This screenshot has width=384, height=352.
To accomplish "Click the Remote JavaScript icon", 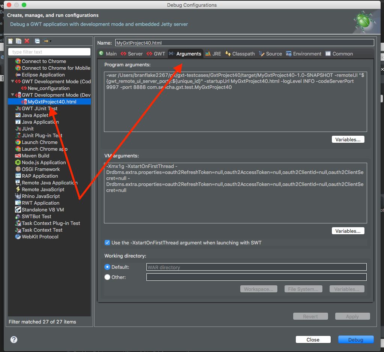I will [x=18, y=190].
